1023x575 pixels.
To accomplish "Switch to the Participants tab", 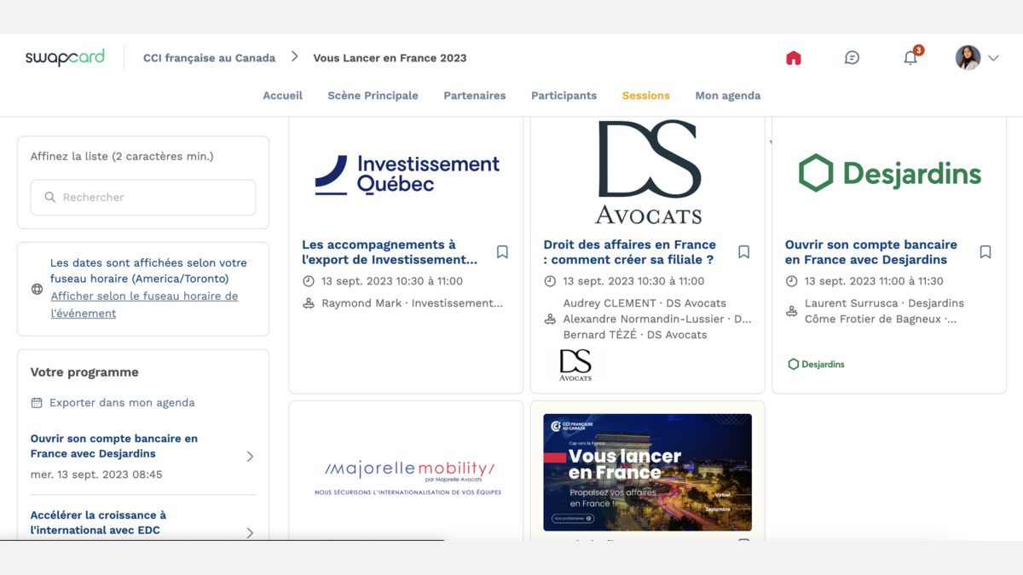I will 564,95.
